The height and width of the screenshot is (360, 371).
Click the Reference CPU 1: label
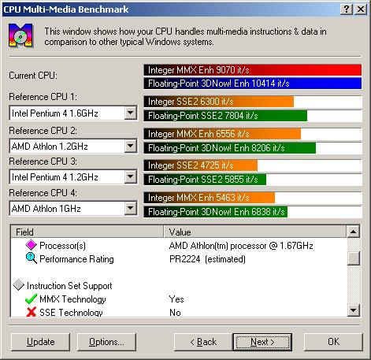pyautogui.click(x=43, y=97)
